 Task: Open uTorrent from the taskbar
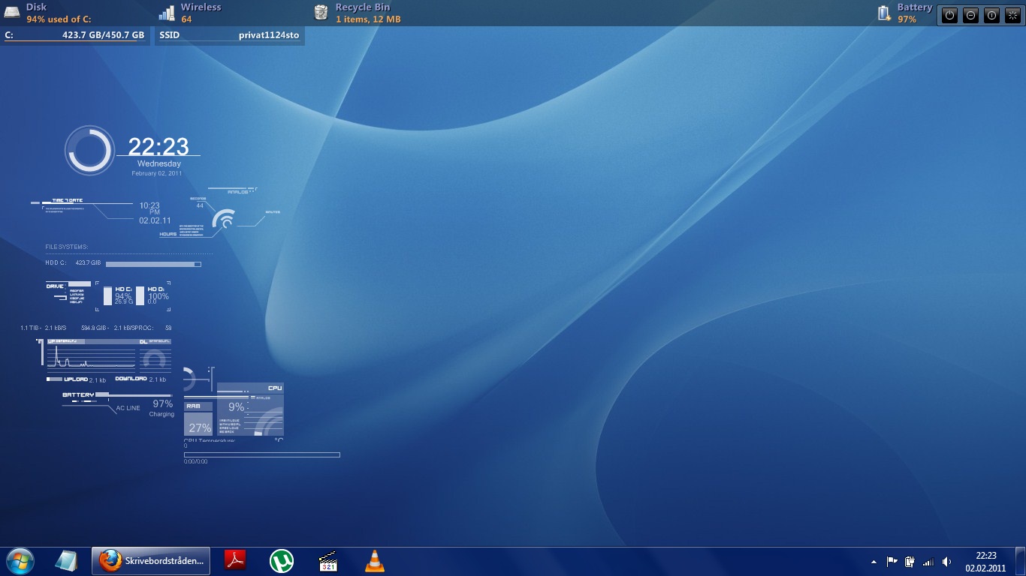(x=282, y=561)
